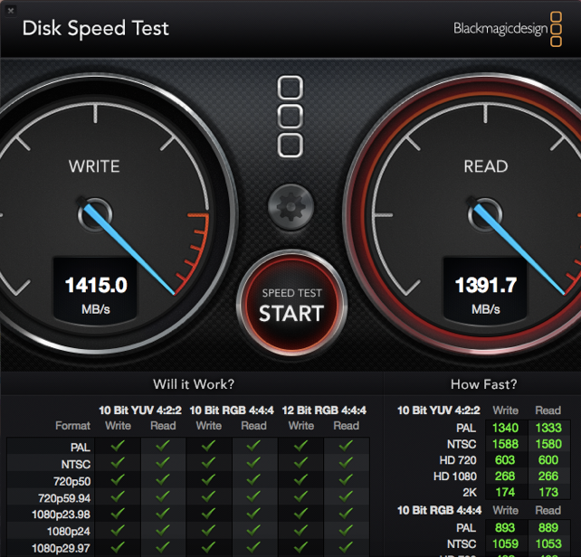Click the HD 1080 read value 266
The height and width of the screenshot is (557, 581).
(x=548, y=476)
